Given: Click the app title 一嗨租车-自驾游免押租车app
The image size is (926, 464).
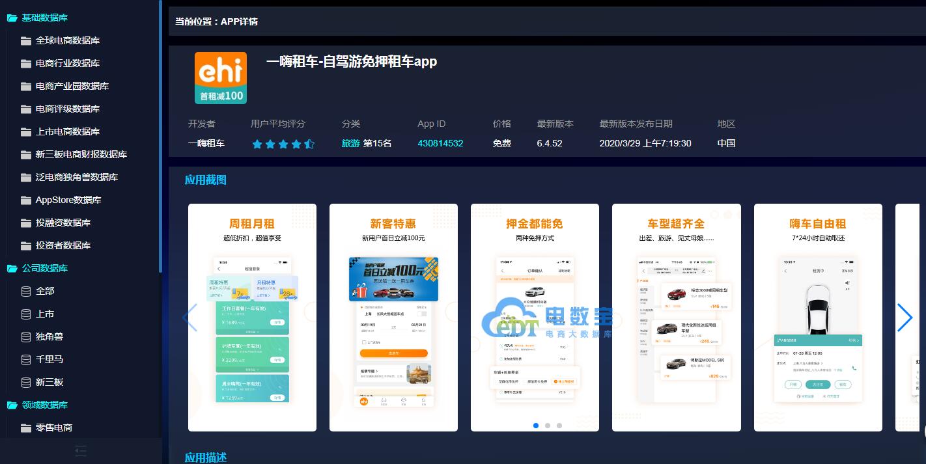Looking at the screenshot, I should point(352,62).
